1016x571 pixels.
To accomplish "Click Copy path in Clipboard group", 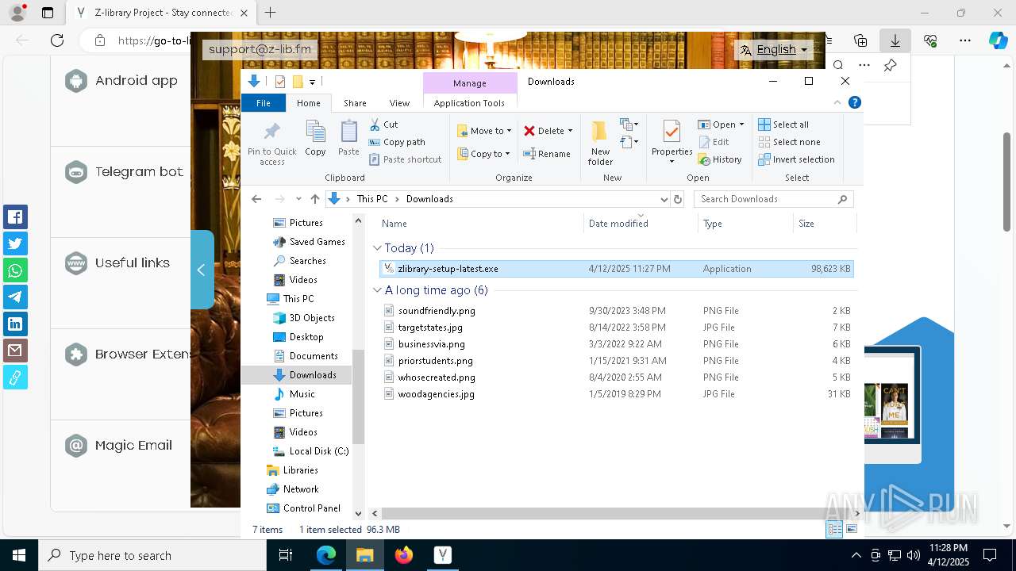I will 397,142.
